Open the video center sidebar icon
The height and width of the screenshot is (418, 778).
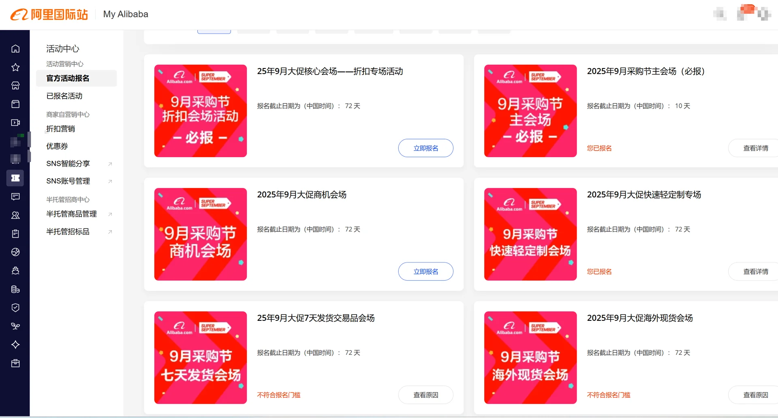15,122
